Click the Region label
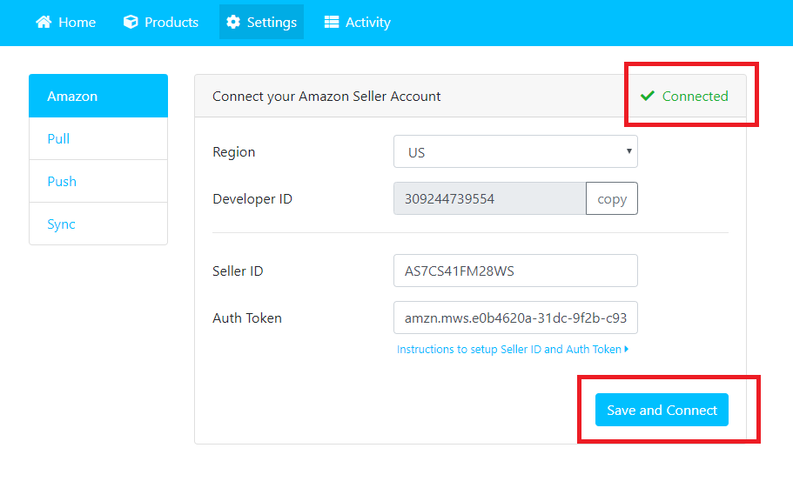 [x=233, y=152]
